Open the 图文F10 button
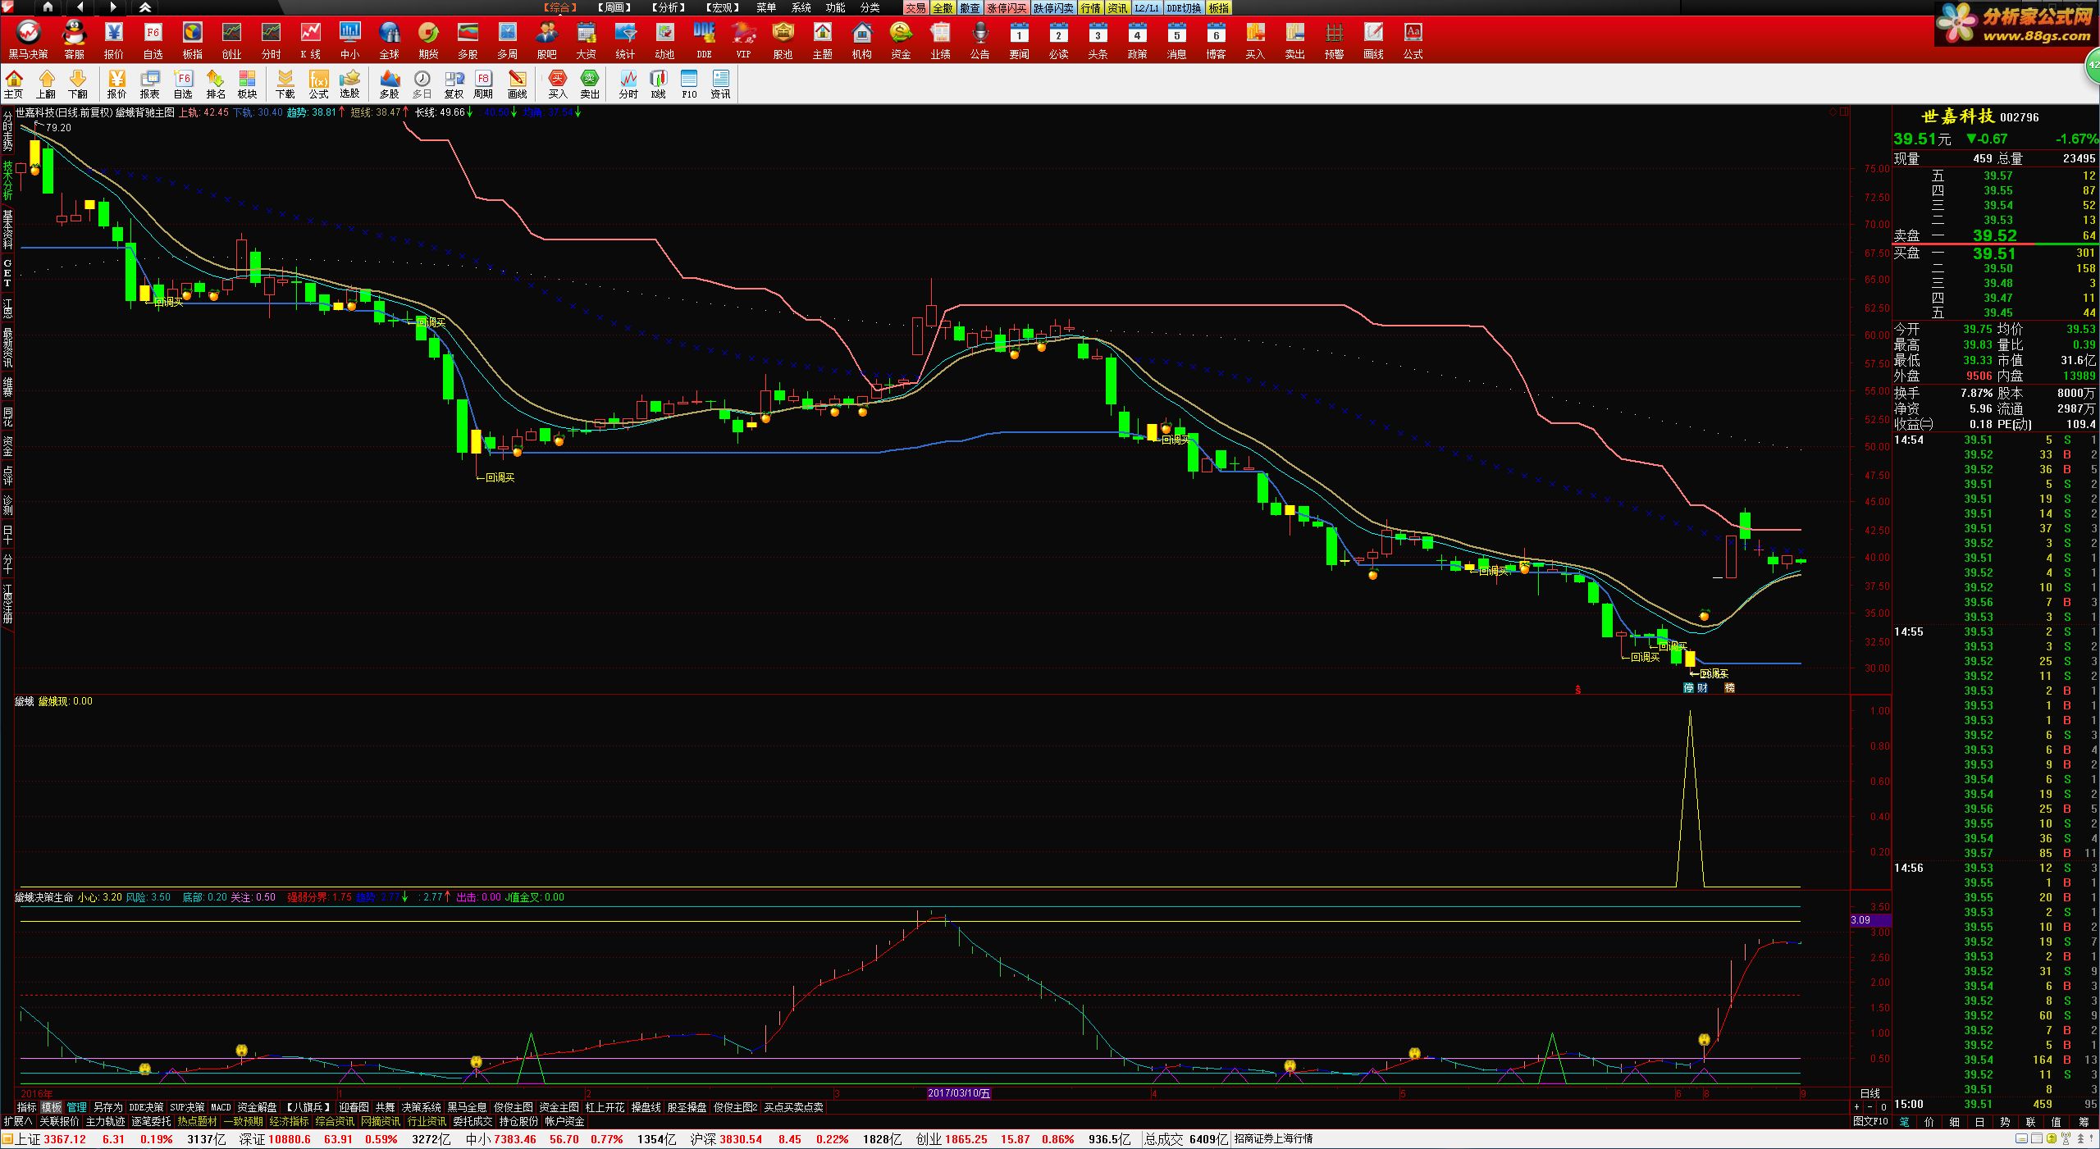This screenshot has width=2100, height=1149. (x=1870, y=1121)
